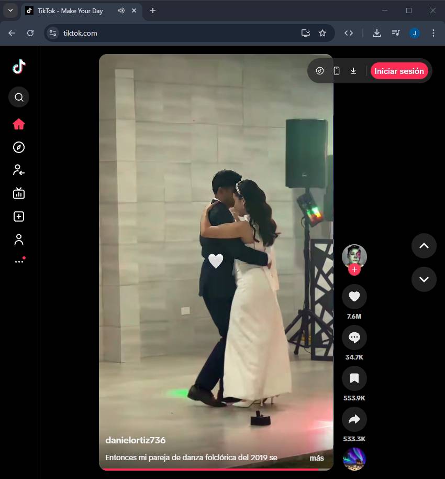This screenshot has height=479, width=445.
Task: Open the Explore compass icon
Action: [19, 147]
